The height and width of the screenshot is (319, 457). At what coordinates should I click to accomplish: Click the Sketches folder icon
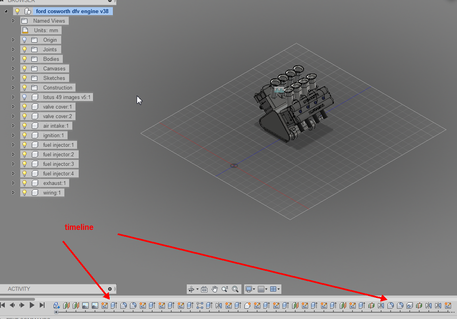click(x=35, y=78)
